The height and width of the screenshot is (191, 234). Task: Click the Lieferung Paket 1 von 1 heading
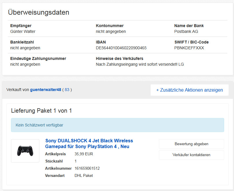41,111
